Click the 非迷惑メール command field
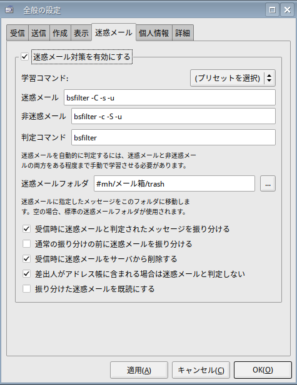 click(173, 117)
